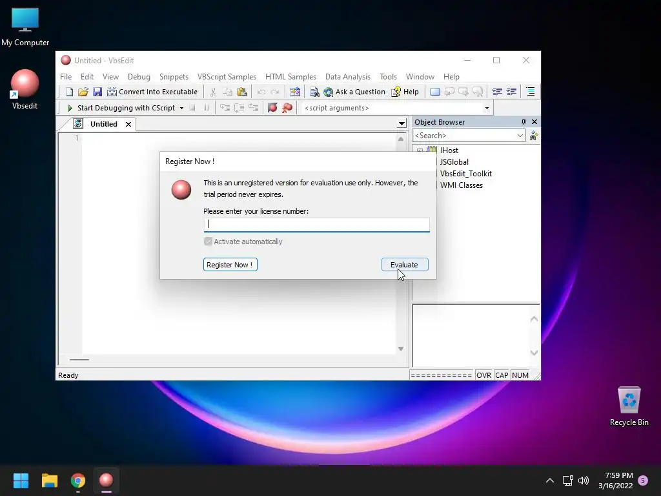Open File Explorer from the taskbar

pyautogui.click(x=49, y=480)
